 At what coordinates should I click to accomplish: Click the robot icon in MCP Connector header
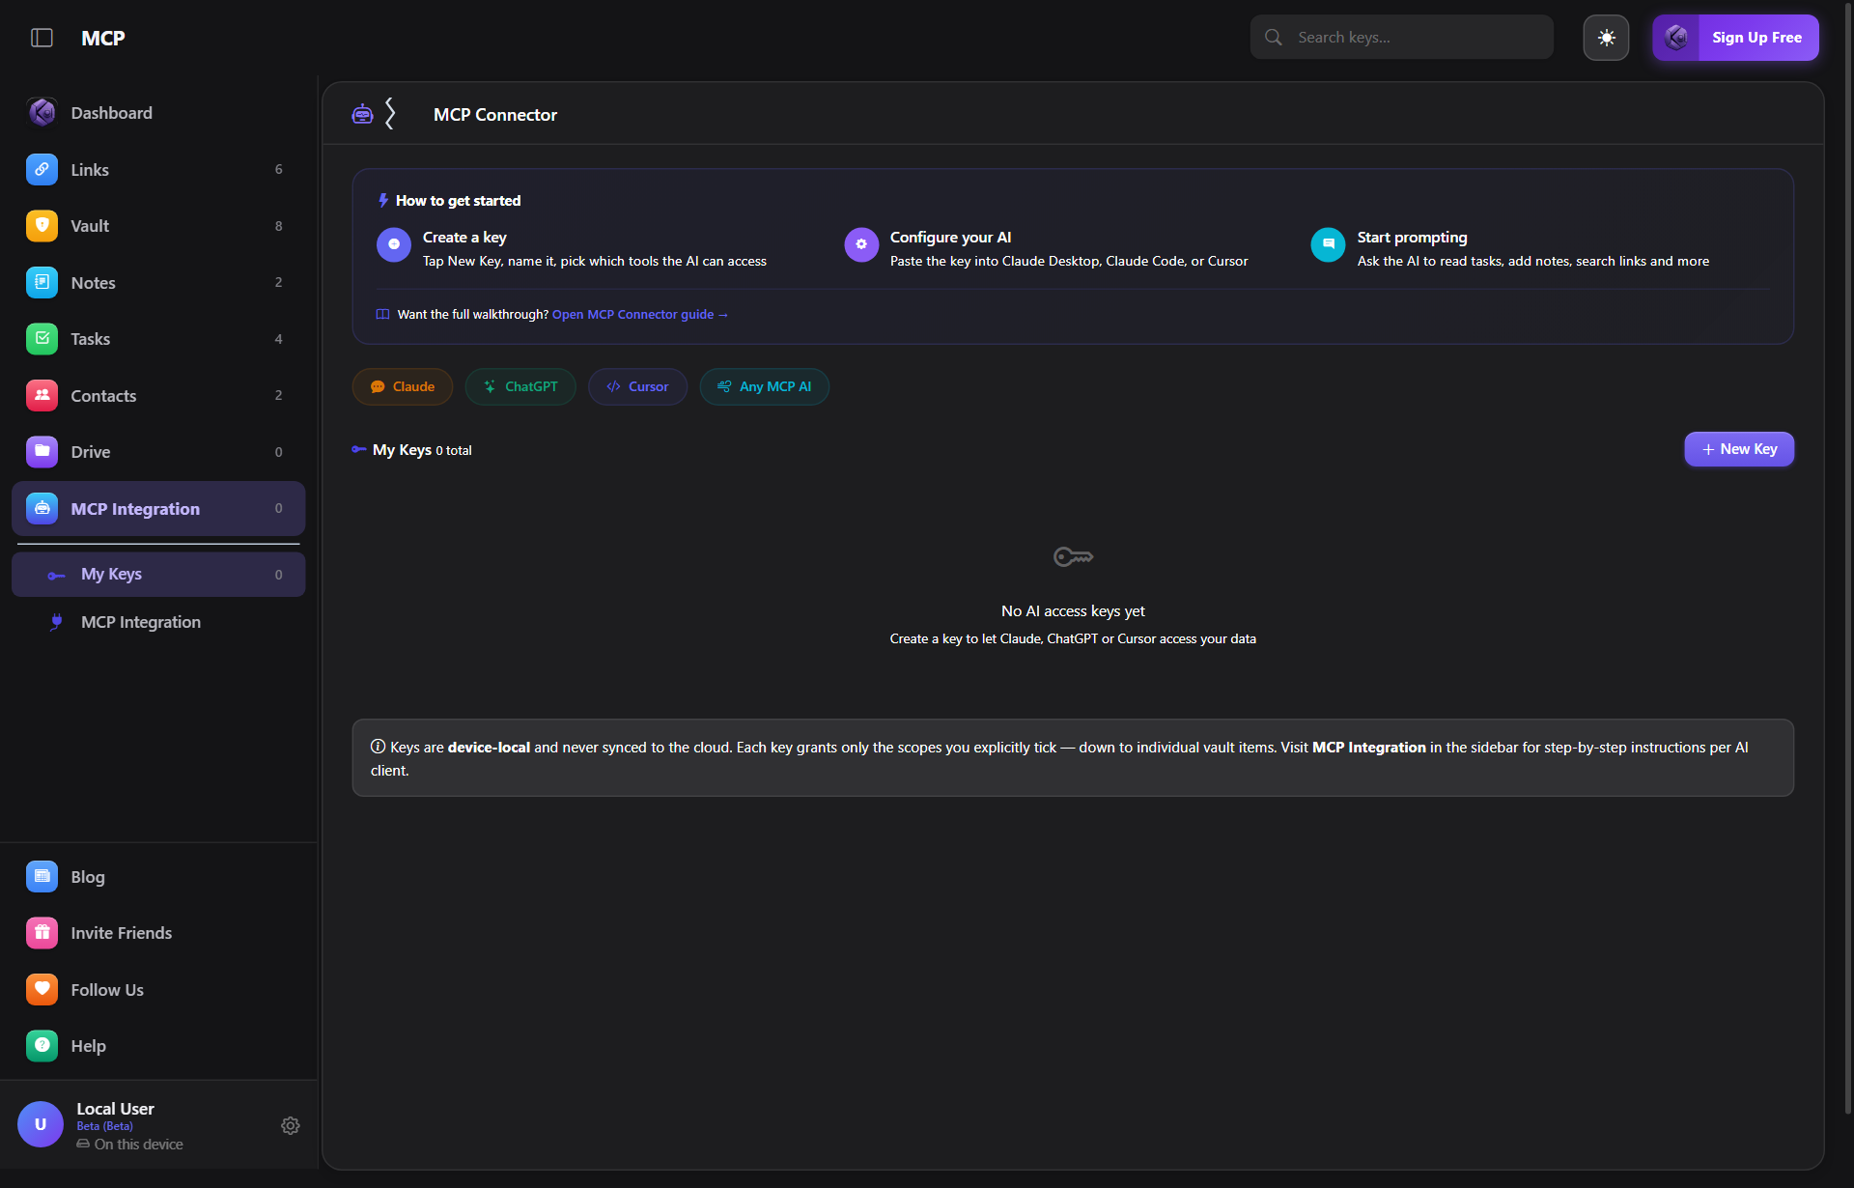[x=362, y=114]
